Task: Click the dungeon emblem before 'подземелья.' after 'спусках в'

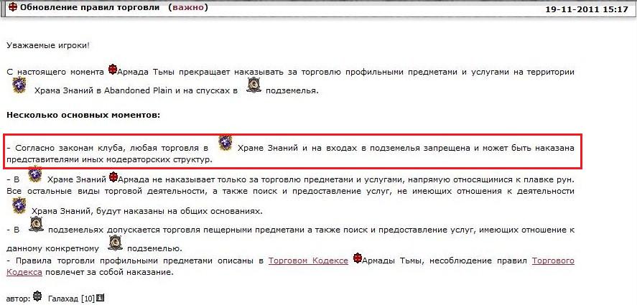Action: tap(254, 85)
